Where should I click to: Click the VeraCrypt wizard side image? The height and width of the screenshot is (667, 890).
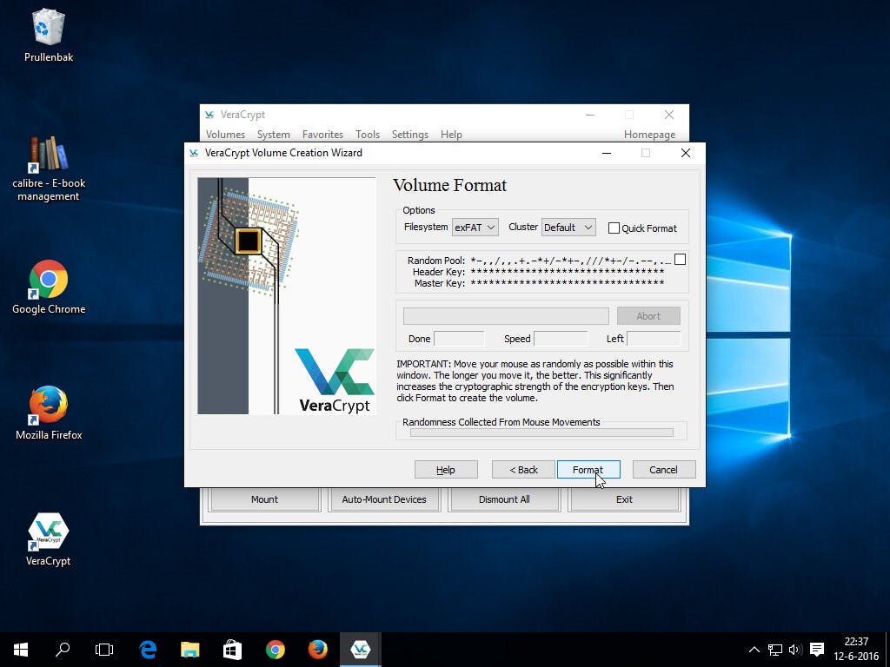tap(287, 295)
